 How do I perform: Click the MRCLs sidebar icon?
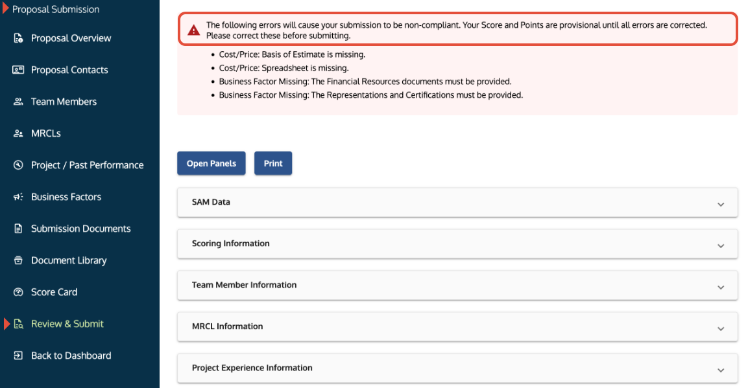[16, 133]
